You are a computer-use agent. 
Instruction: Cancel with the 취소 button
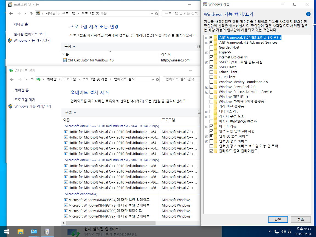[x=300, y=219]
